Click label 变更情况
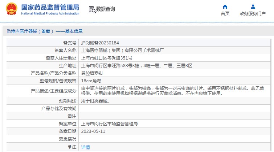 click(x=68, y=139)
